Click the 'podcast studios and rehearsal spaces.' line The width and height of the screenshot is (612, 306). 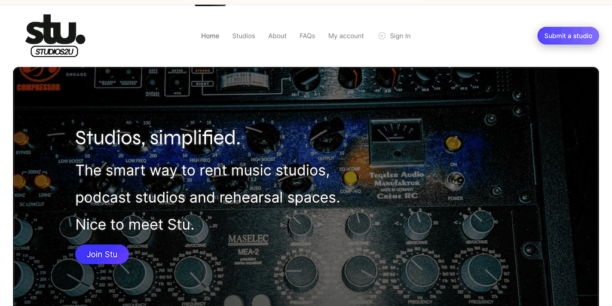pos(207,197)
